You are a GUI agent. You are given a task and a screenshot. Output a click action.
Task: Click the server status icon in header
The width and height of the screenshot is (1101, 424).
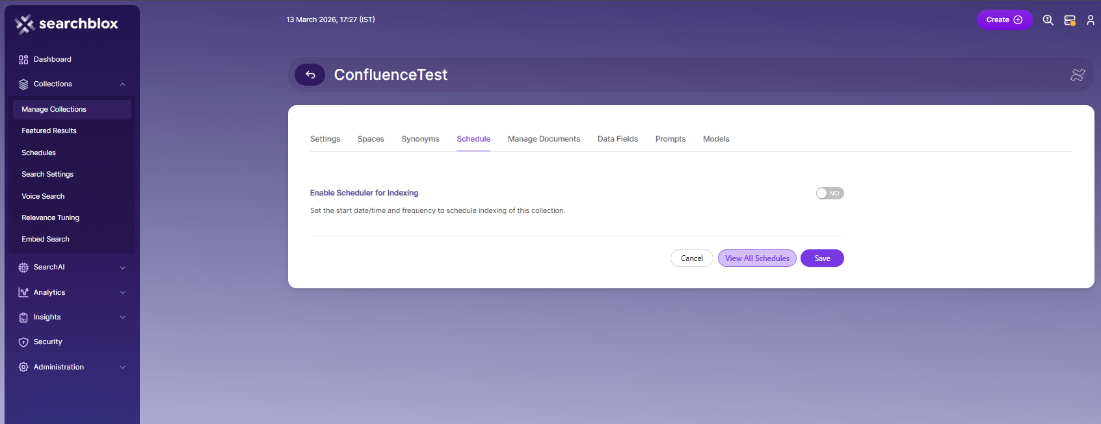(1070, 20)
